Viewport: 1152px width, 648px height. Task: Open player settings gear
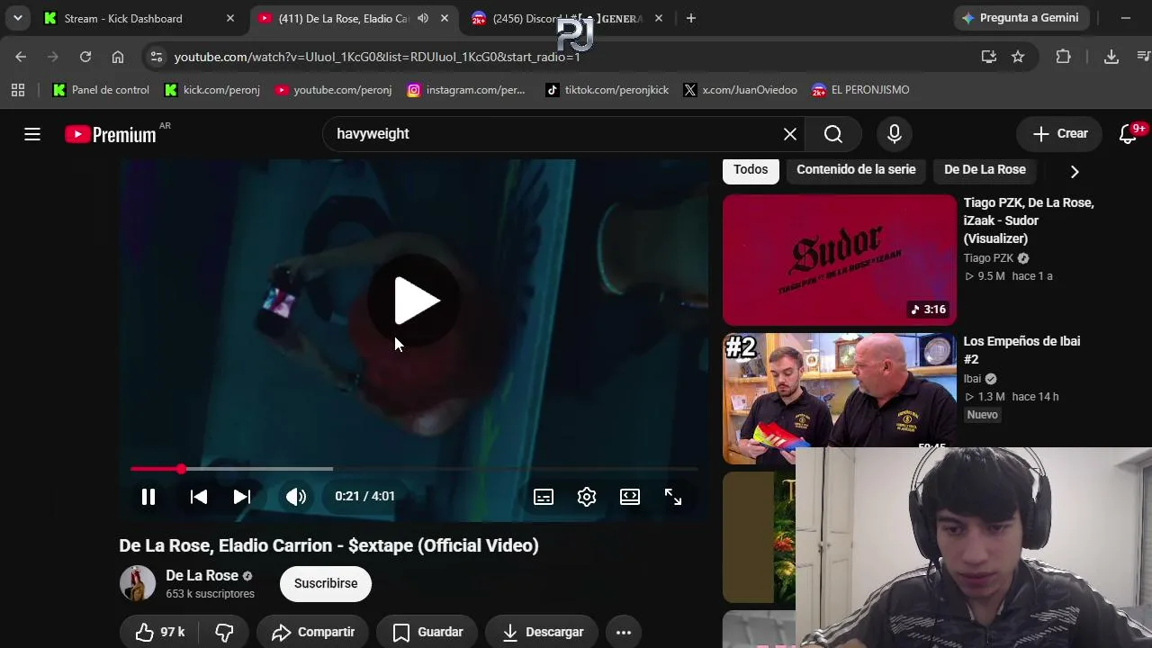(587, 497)
